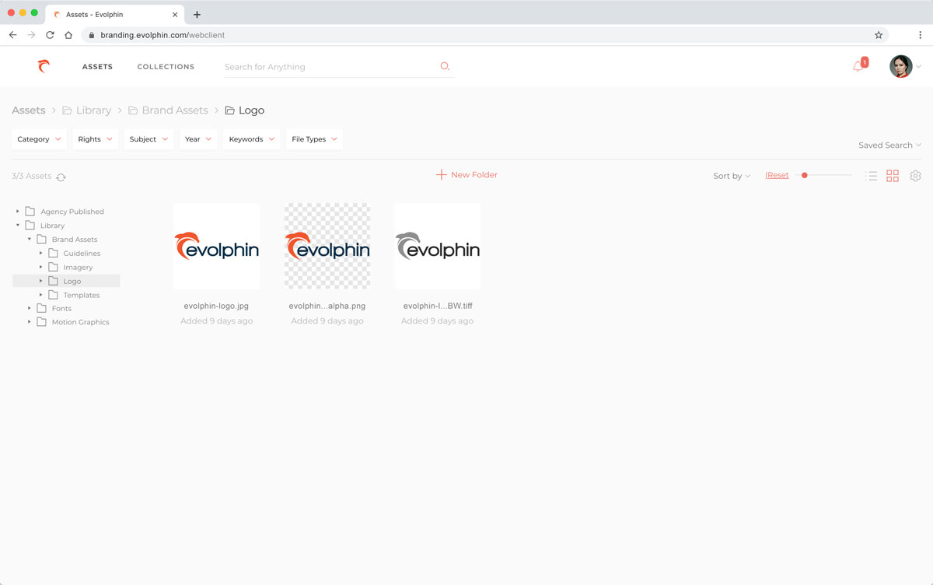Click the search magnifier icon
This screenshot has width=933, height=585.
pyautogui.click(x=445, y=66)
